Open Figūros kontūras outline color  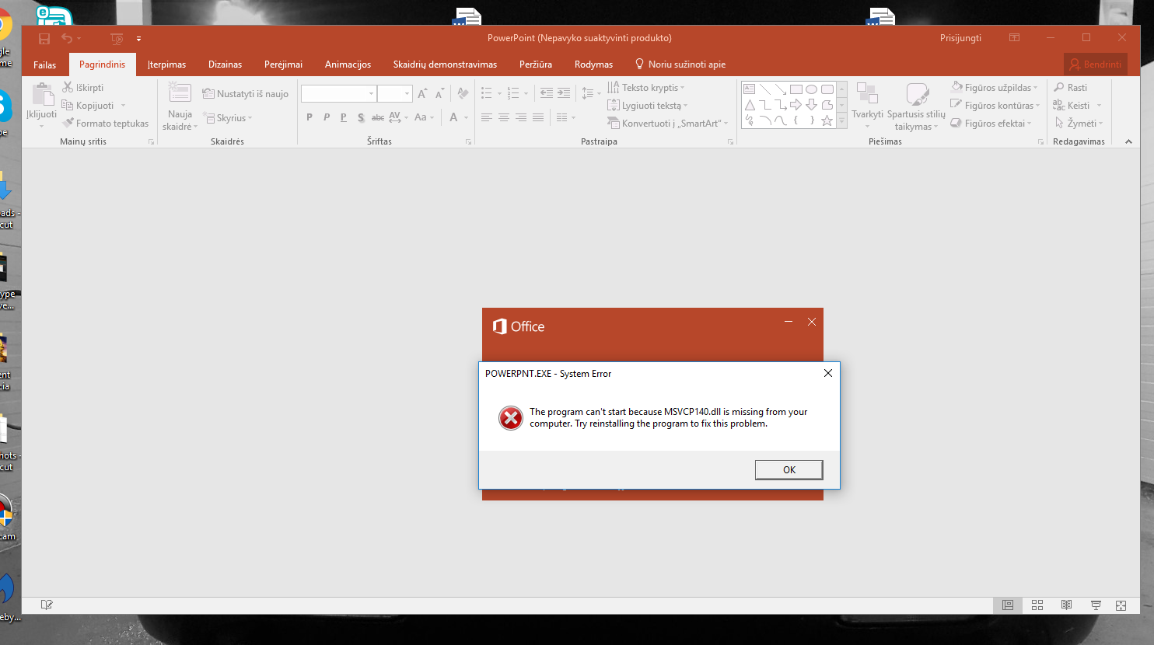click(x=995, y=106)
